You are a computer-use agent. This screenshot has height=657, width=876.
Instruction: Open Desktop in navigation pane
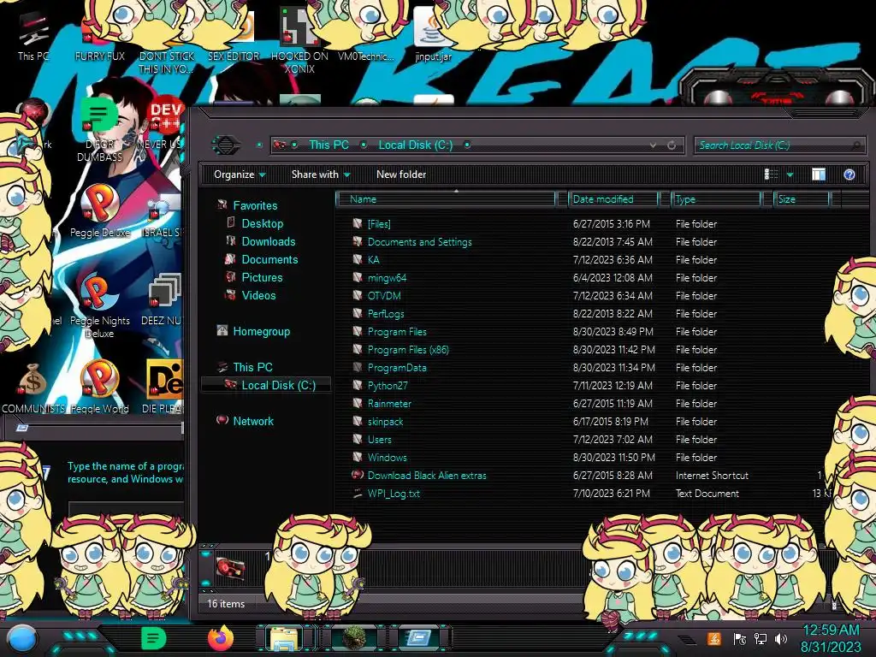pos(262,223)
